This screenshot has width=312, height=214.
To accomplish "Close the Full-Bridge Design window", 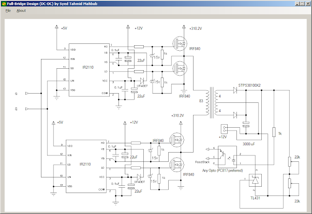I will (x=308, y=4).
